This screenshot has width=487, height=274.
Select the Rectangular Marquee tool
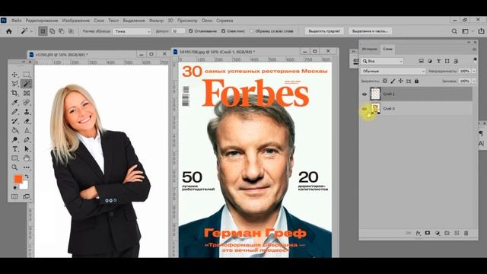(x=27, y=75)
